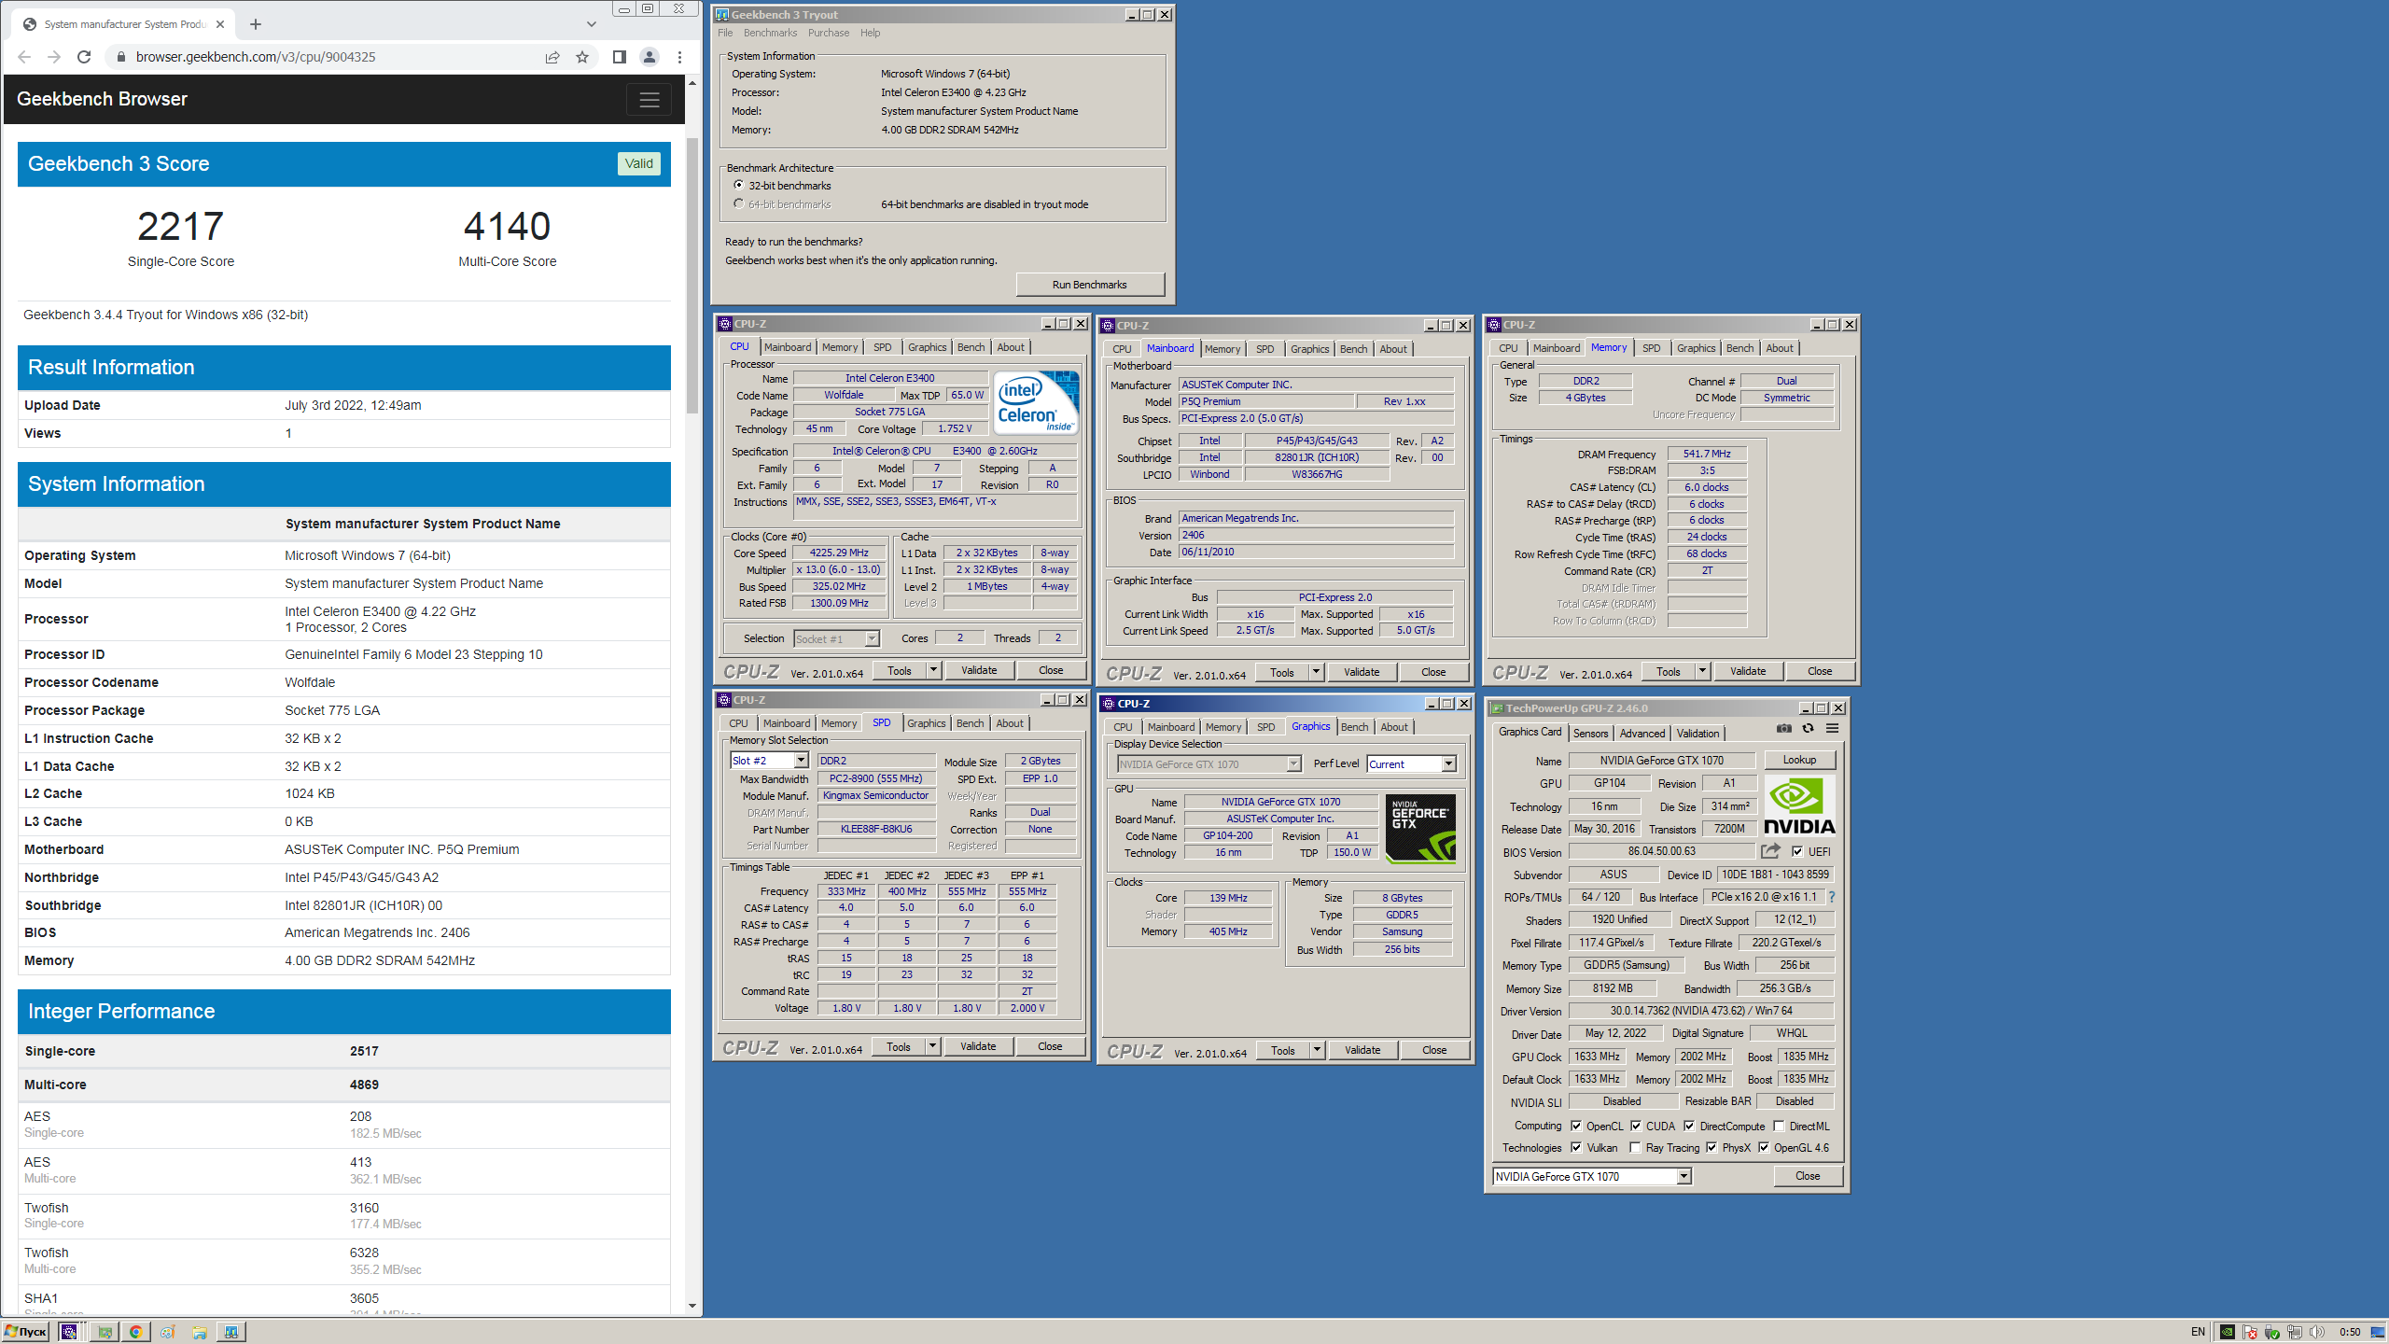Close the System manufacturer browser tab
The image size is (2389, 1344).
click(x=220, y=24)
